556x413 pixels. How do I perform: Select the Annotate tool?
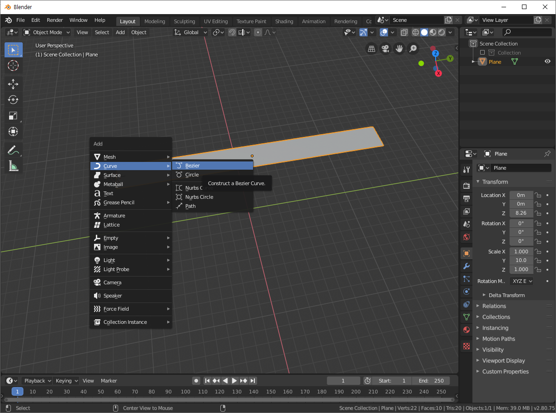[x=13, y=150]
